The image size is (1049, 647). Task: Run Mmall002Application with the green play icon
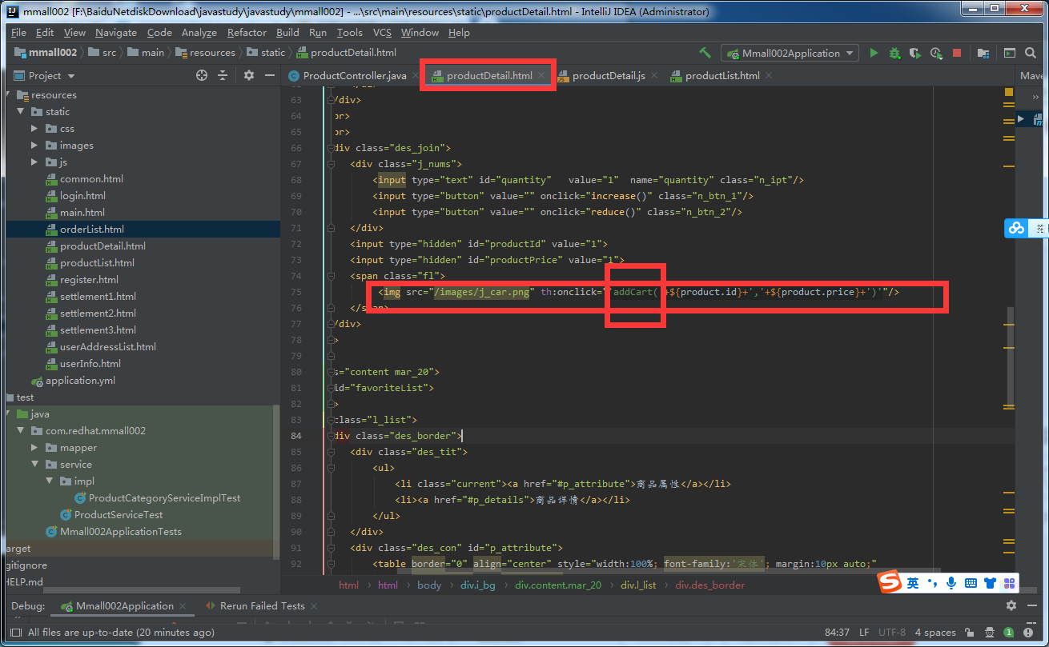click(873, 53)
